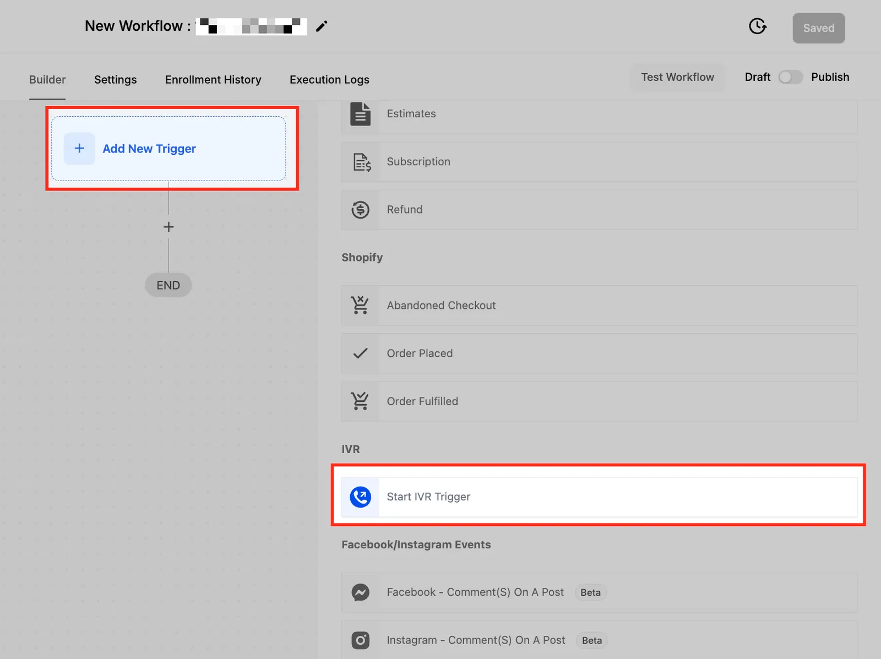Click the Subscription invoice icon
Viewport: 881px width, 659px height.
pyautogui.click(x=362, y=162)
